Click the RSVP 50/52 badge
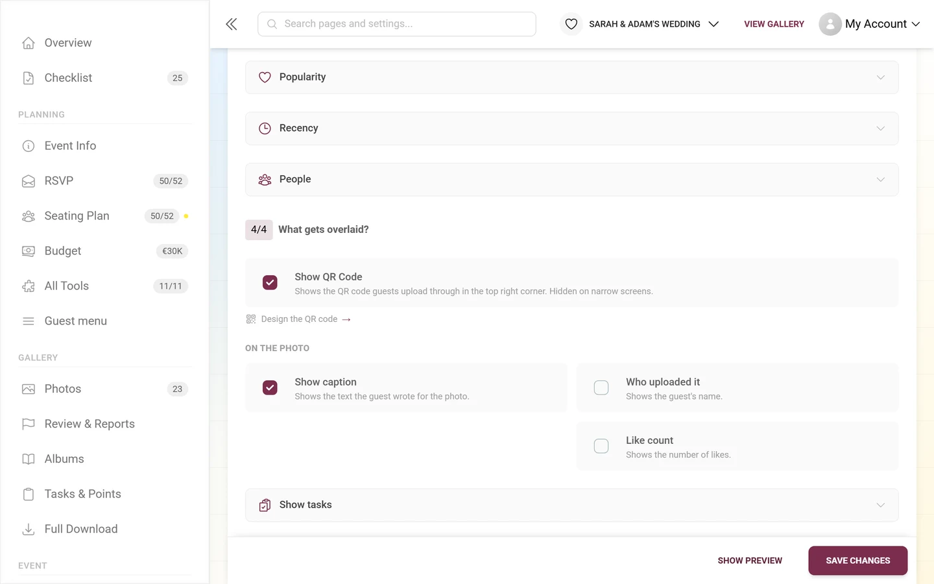 point(171,181)
